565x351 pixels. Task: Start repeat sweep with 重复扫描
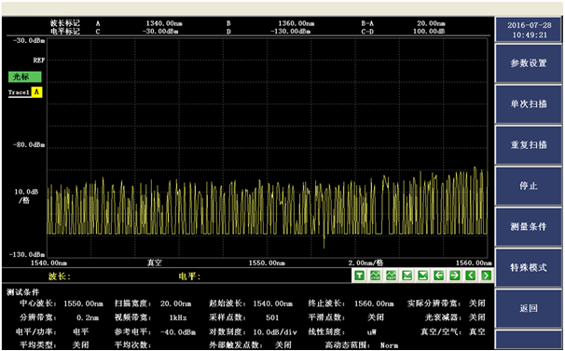pos(529,145)
